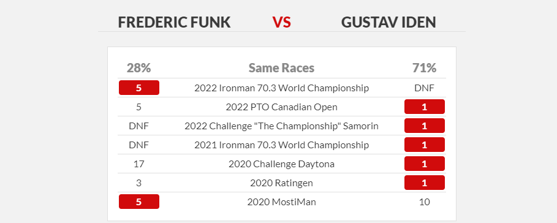Click Iden's red 1 badge for PTO Canadian Open
The image size is (557, 223).
tap(425, 107)
